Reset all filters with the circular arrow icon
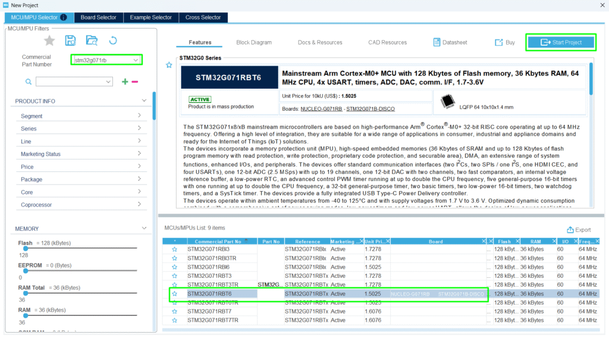 (x=112, y=40)
